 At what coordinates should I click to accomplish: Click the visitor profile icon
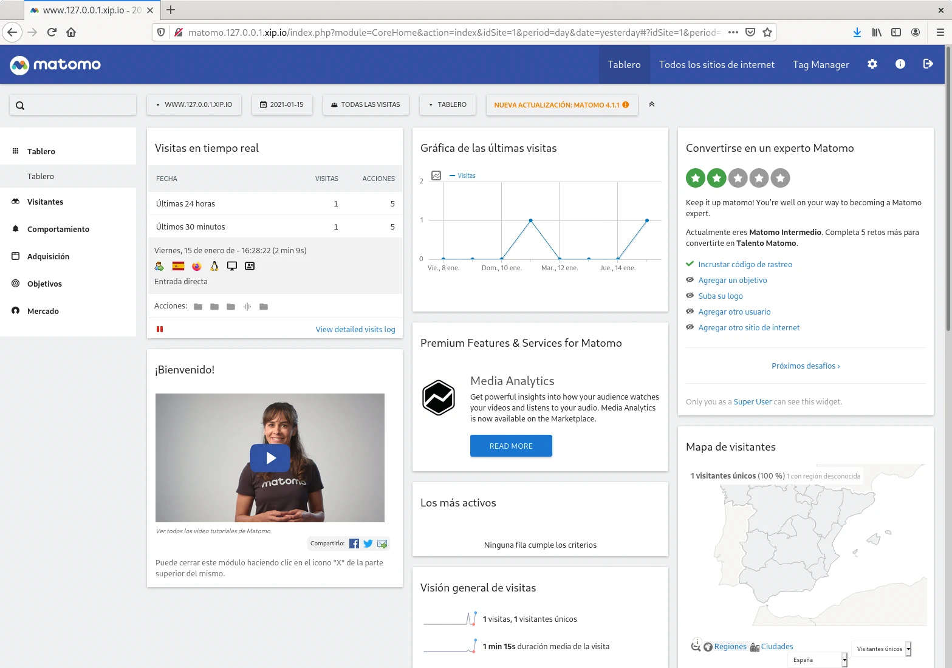250,266
